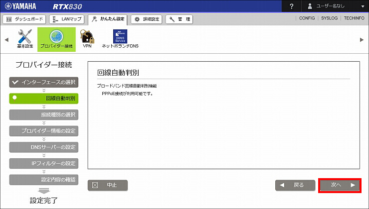Click the YAMAHA logo
This screenshot has width=369, height=209.
click(x=20, y=6)
